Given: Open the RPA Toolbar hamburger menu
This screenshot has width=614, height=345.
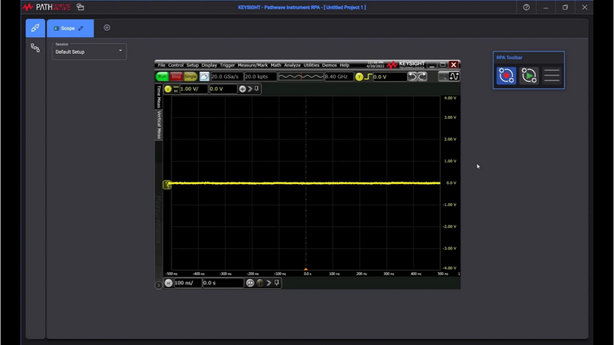Looking at the screenshot, I should coord(552,75).
